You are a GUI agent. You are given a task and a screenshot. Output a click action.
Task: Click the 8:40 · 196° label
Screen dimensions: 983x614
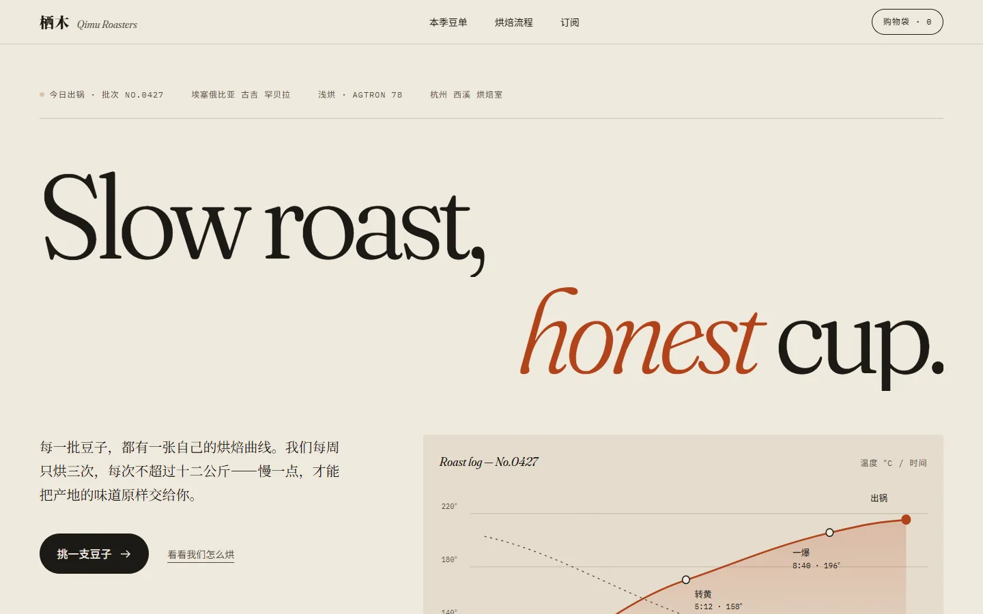coord(816,566)
